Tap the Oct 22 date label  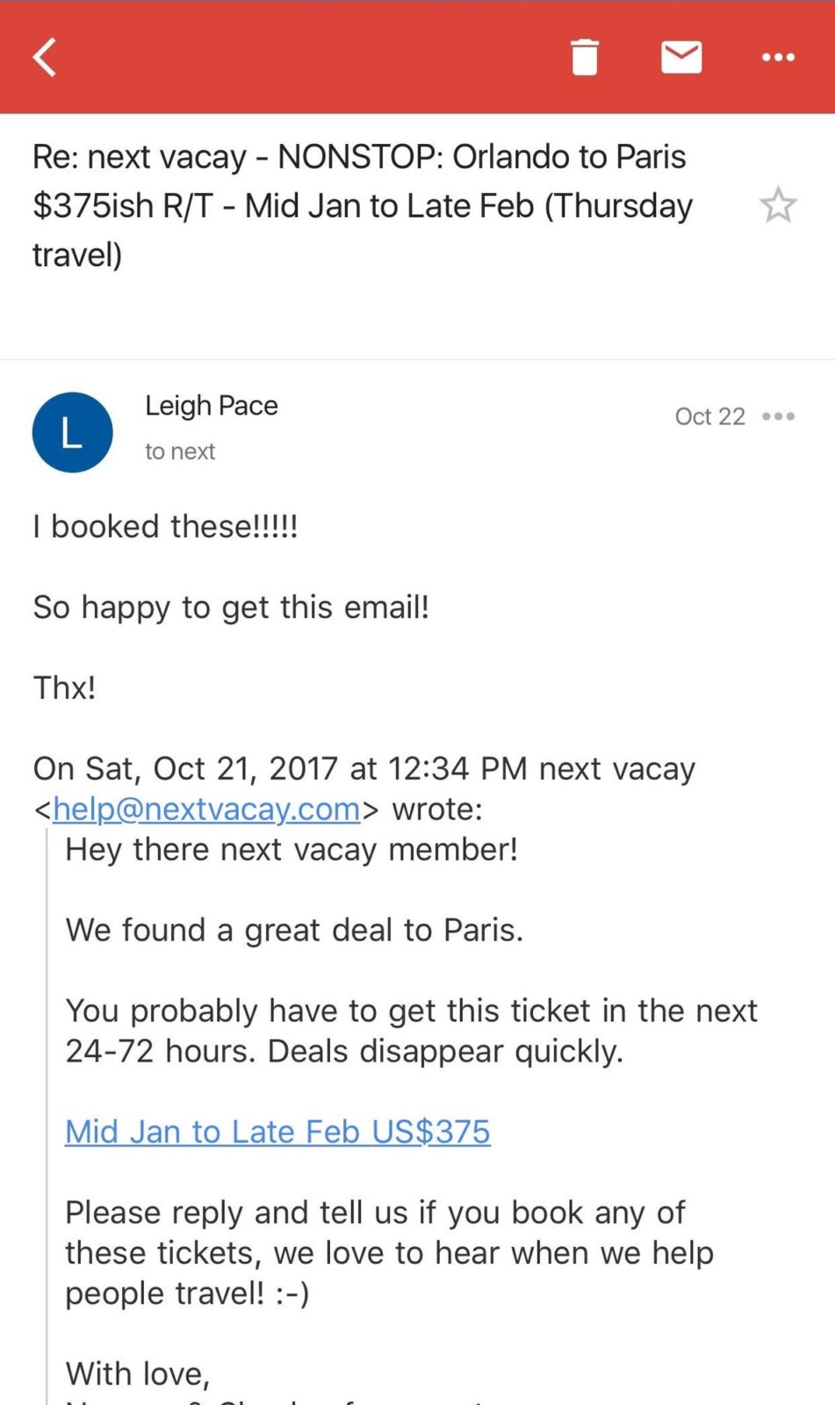point(709,416)
